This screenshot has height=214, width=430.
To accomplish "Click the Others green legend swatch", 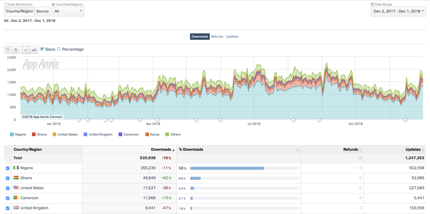I will point(167,134).
